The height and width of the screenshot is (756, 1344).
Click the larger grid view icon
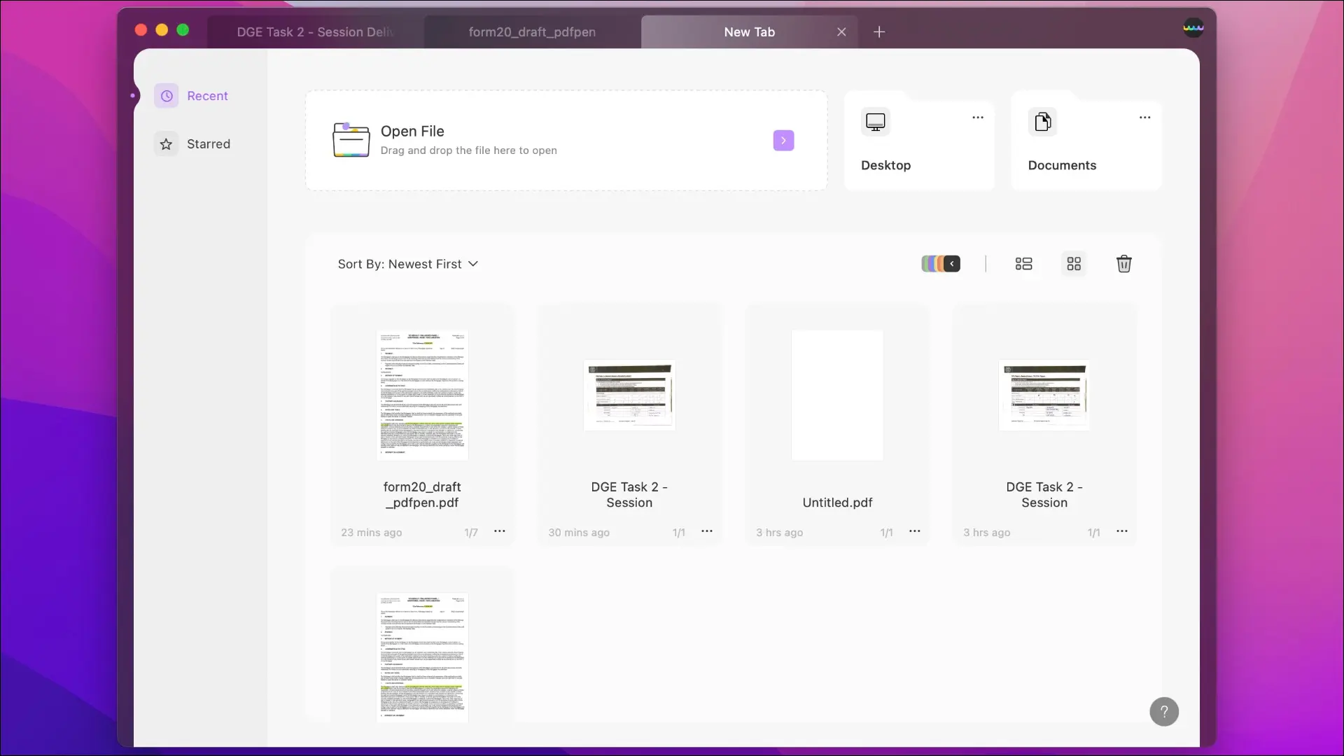tap(1074, 264)
